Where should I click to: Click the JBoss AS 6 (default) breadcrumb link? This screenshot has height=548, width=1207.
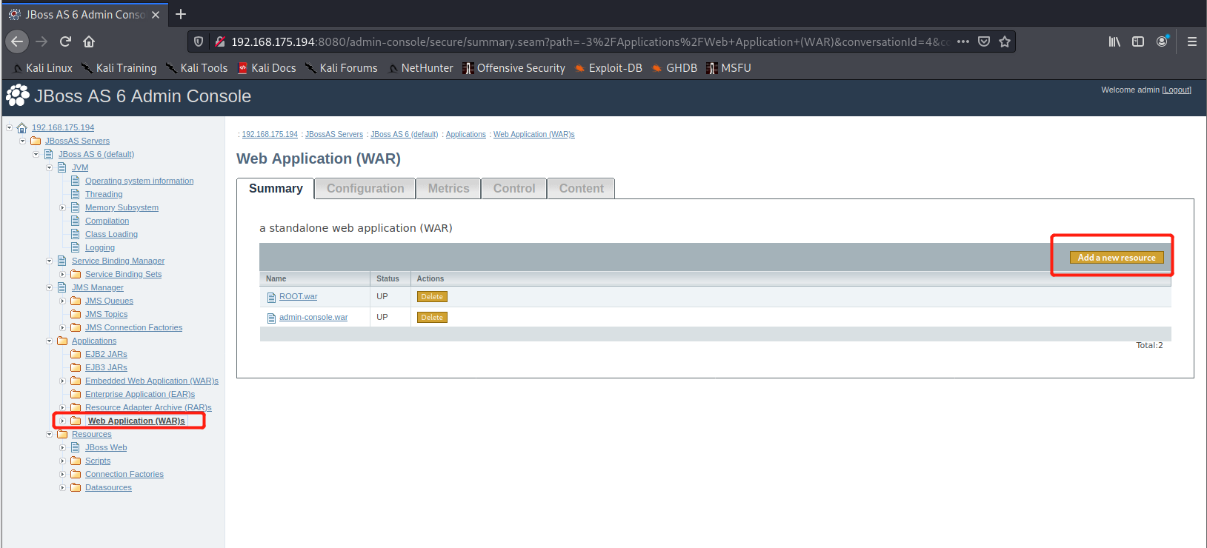click(405, 134)
